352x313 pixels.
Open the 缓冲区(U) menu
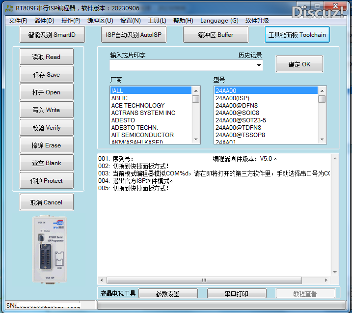[x=100, y=21]
